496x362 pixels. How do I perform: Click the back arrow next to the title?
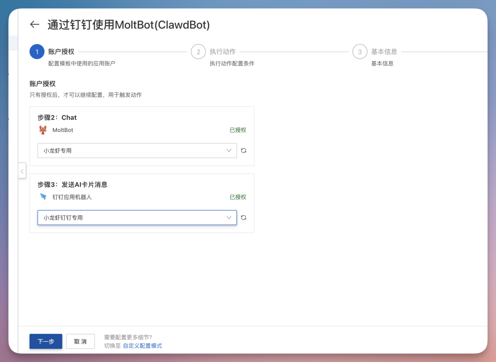point(34,25)
